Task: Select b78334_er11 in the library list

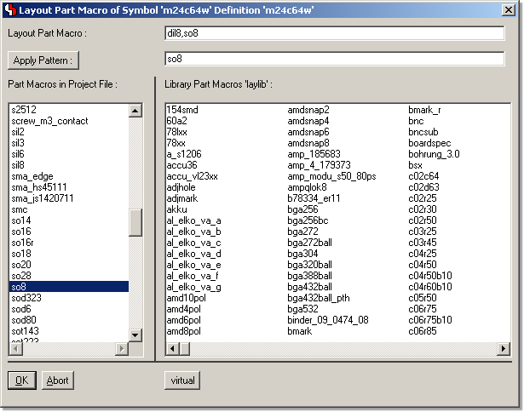Action: click(314, 198)
